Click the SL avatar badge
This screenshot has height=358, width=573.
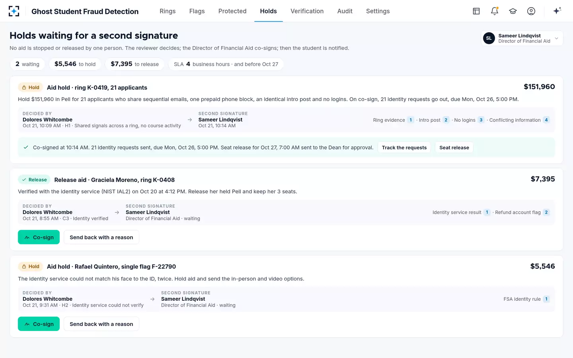click(x=489, y=38)
